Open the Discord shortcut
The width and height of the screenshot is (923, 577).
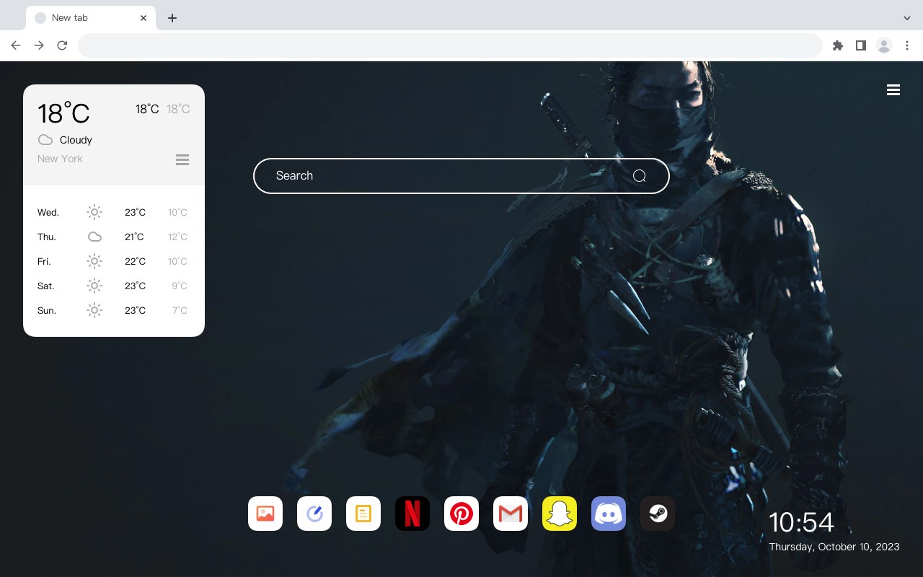(609, 514)
